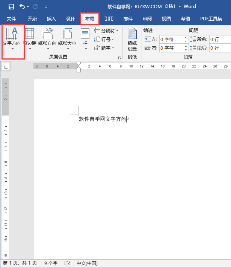Click the language 中文(中国) in status bar
The image size is (231, 268).
click(87, 263)
